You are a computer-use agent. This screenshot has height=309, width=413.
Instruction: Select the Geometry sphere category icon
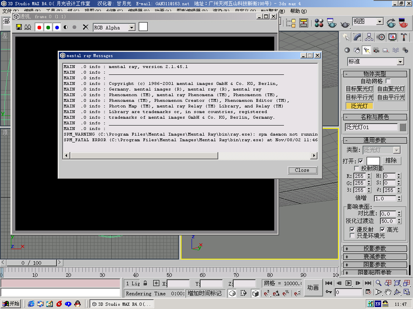pos(347,50)
